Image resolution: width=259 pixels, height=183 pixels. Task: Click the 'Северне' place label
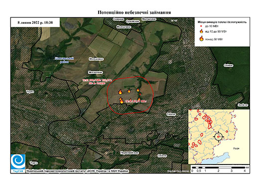click(x=119, y=19)
